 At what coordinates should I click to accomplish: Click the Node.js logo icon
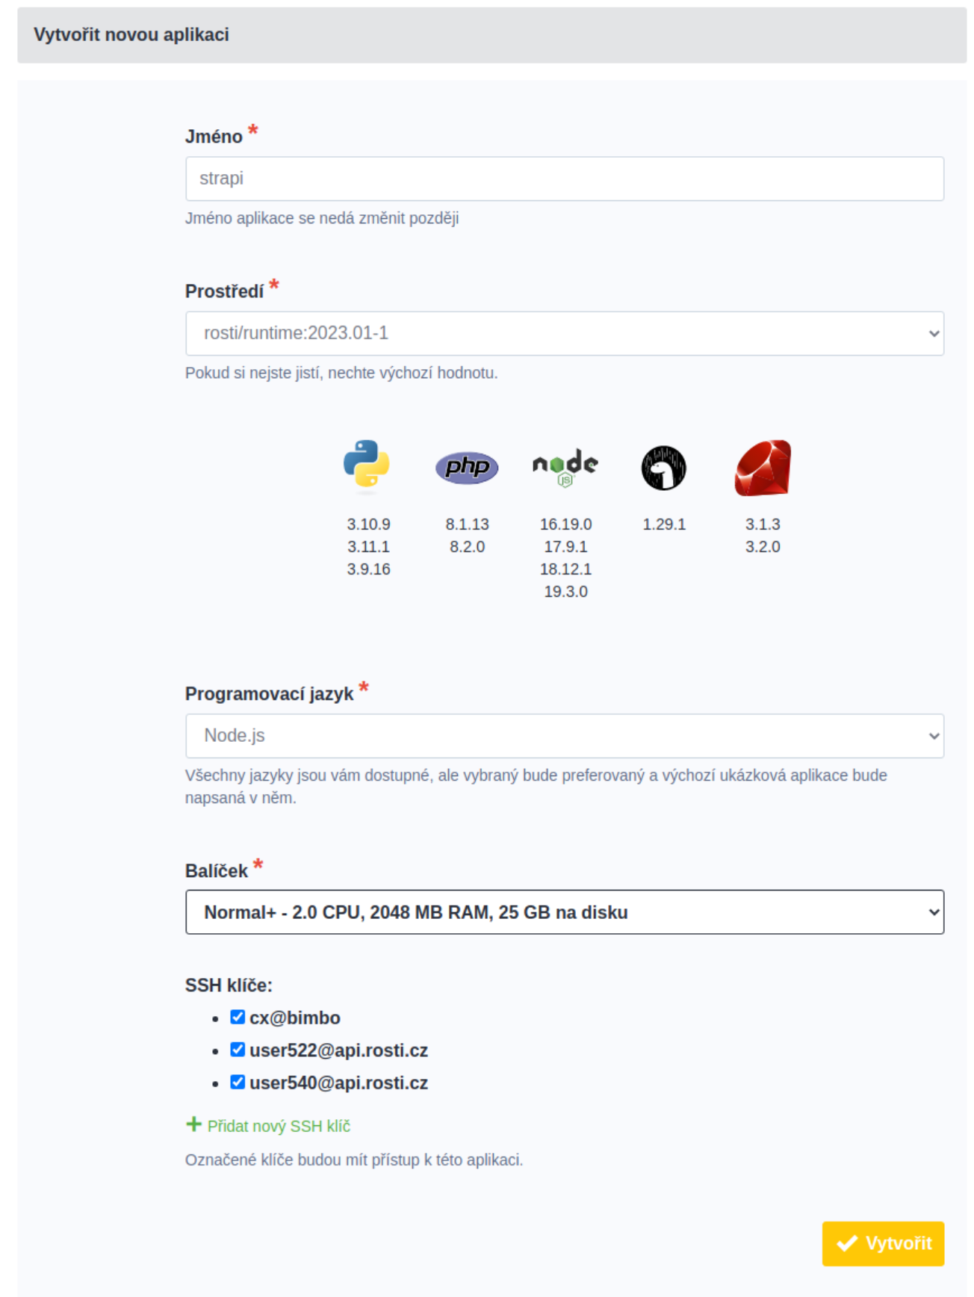(x=565, y=467)
